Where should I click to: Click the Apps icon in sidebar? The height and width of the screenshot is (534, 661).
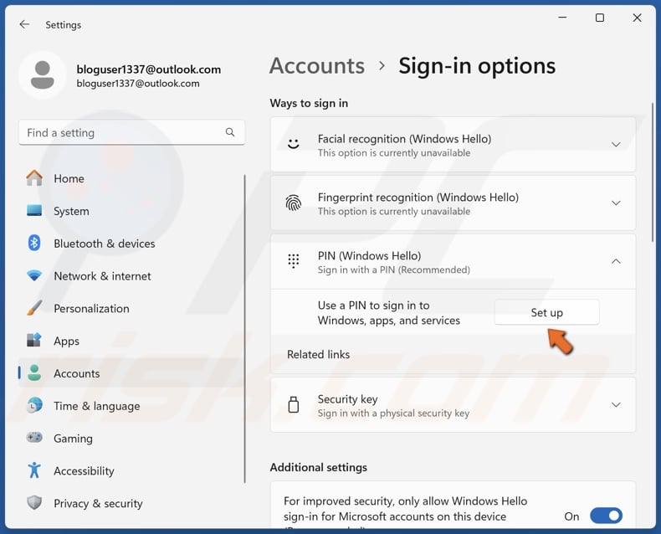tap(34, 341)
